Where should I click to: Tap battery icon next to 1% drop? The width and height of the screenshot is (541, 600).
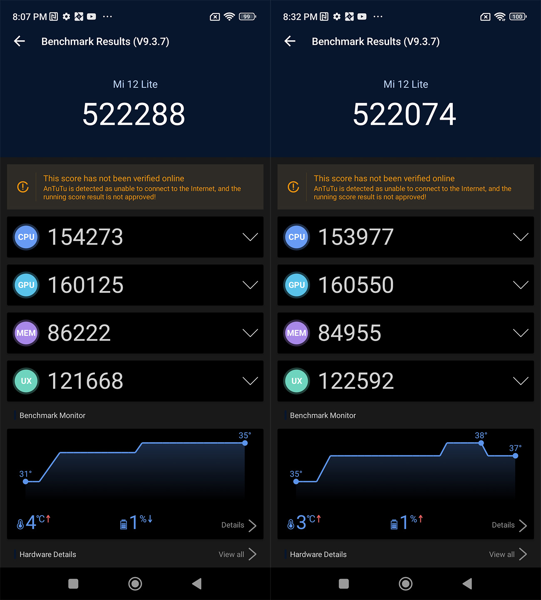(124, 524)
